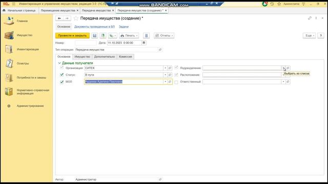The height and width of the screenshot is (184, 328).
Task: Open the Администрирование gear section
Action: (30, 106)
